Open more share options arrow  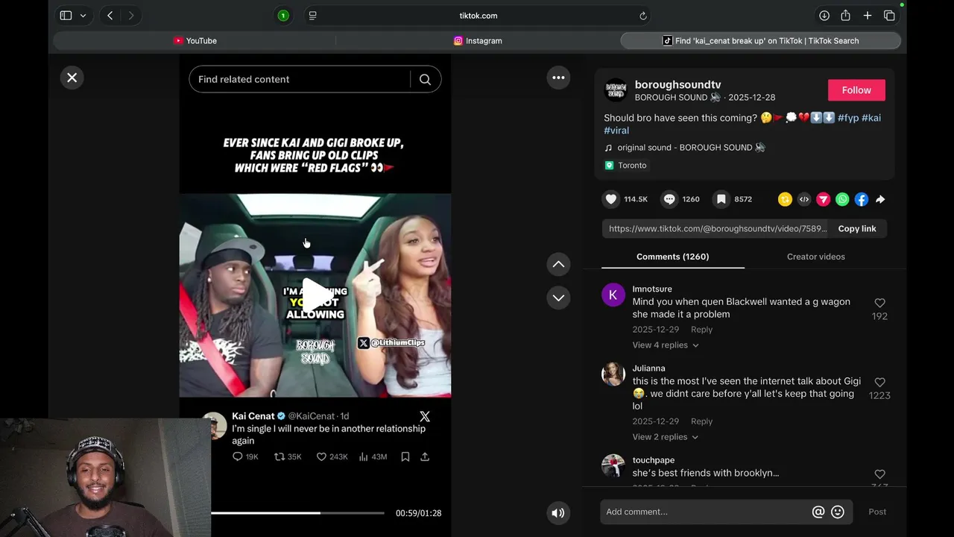pyautogui.click(x=880, y=199)
